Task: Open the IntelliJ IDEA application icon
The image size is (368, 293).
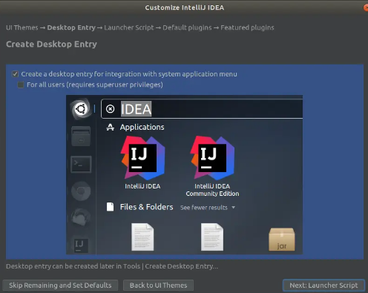Action: coord(142,158)
